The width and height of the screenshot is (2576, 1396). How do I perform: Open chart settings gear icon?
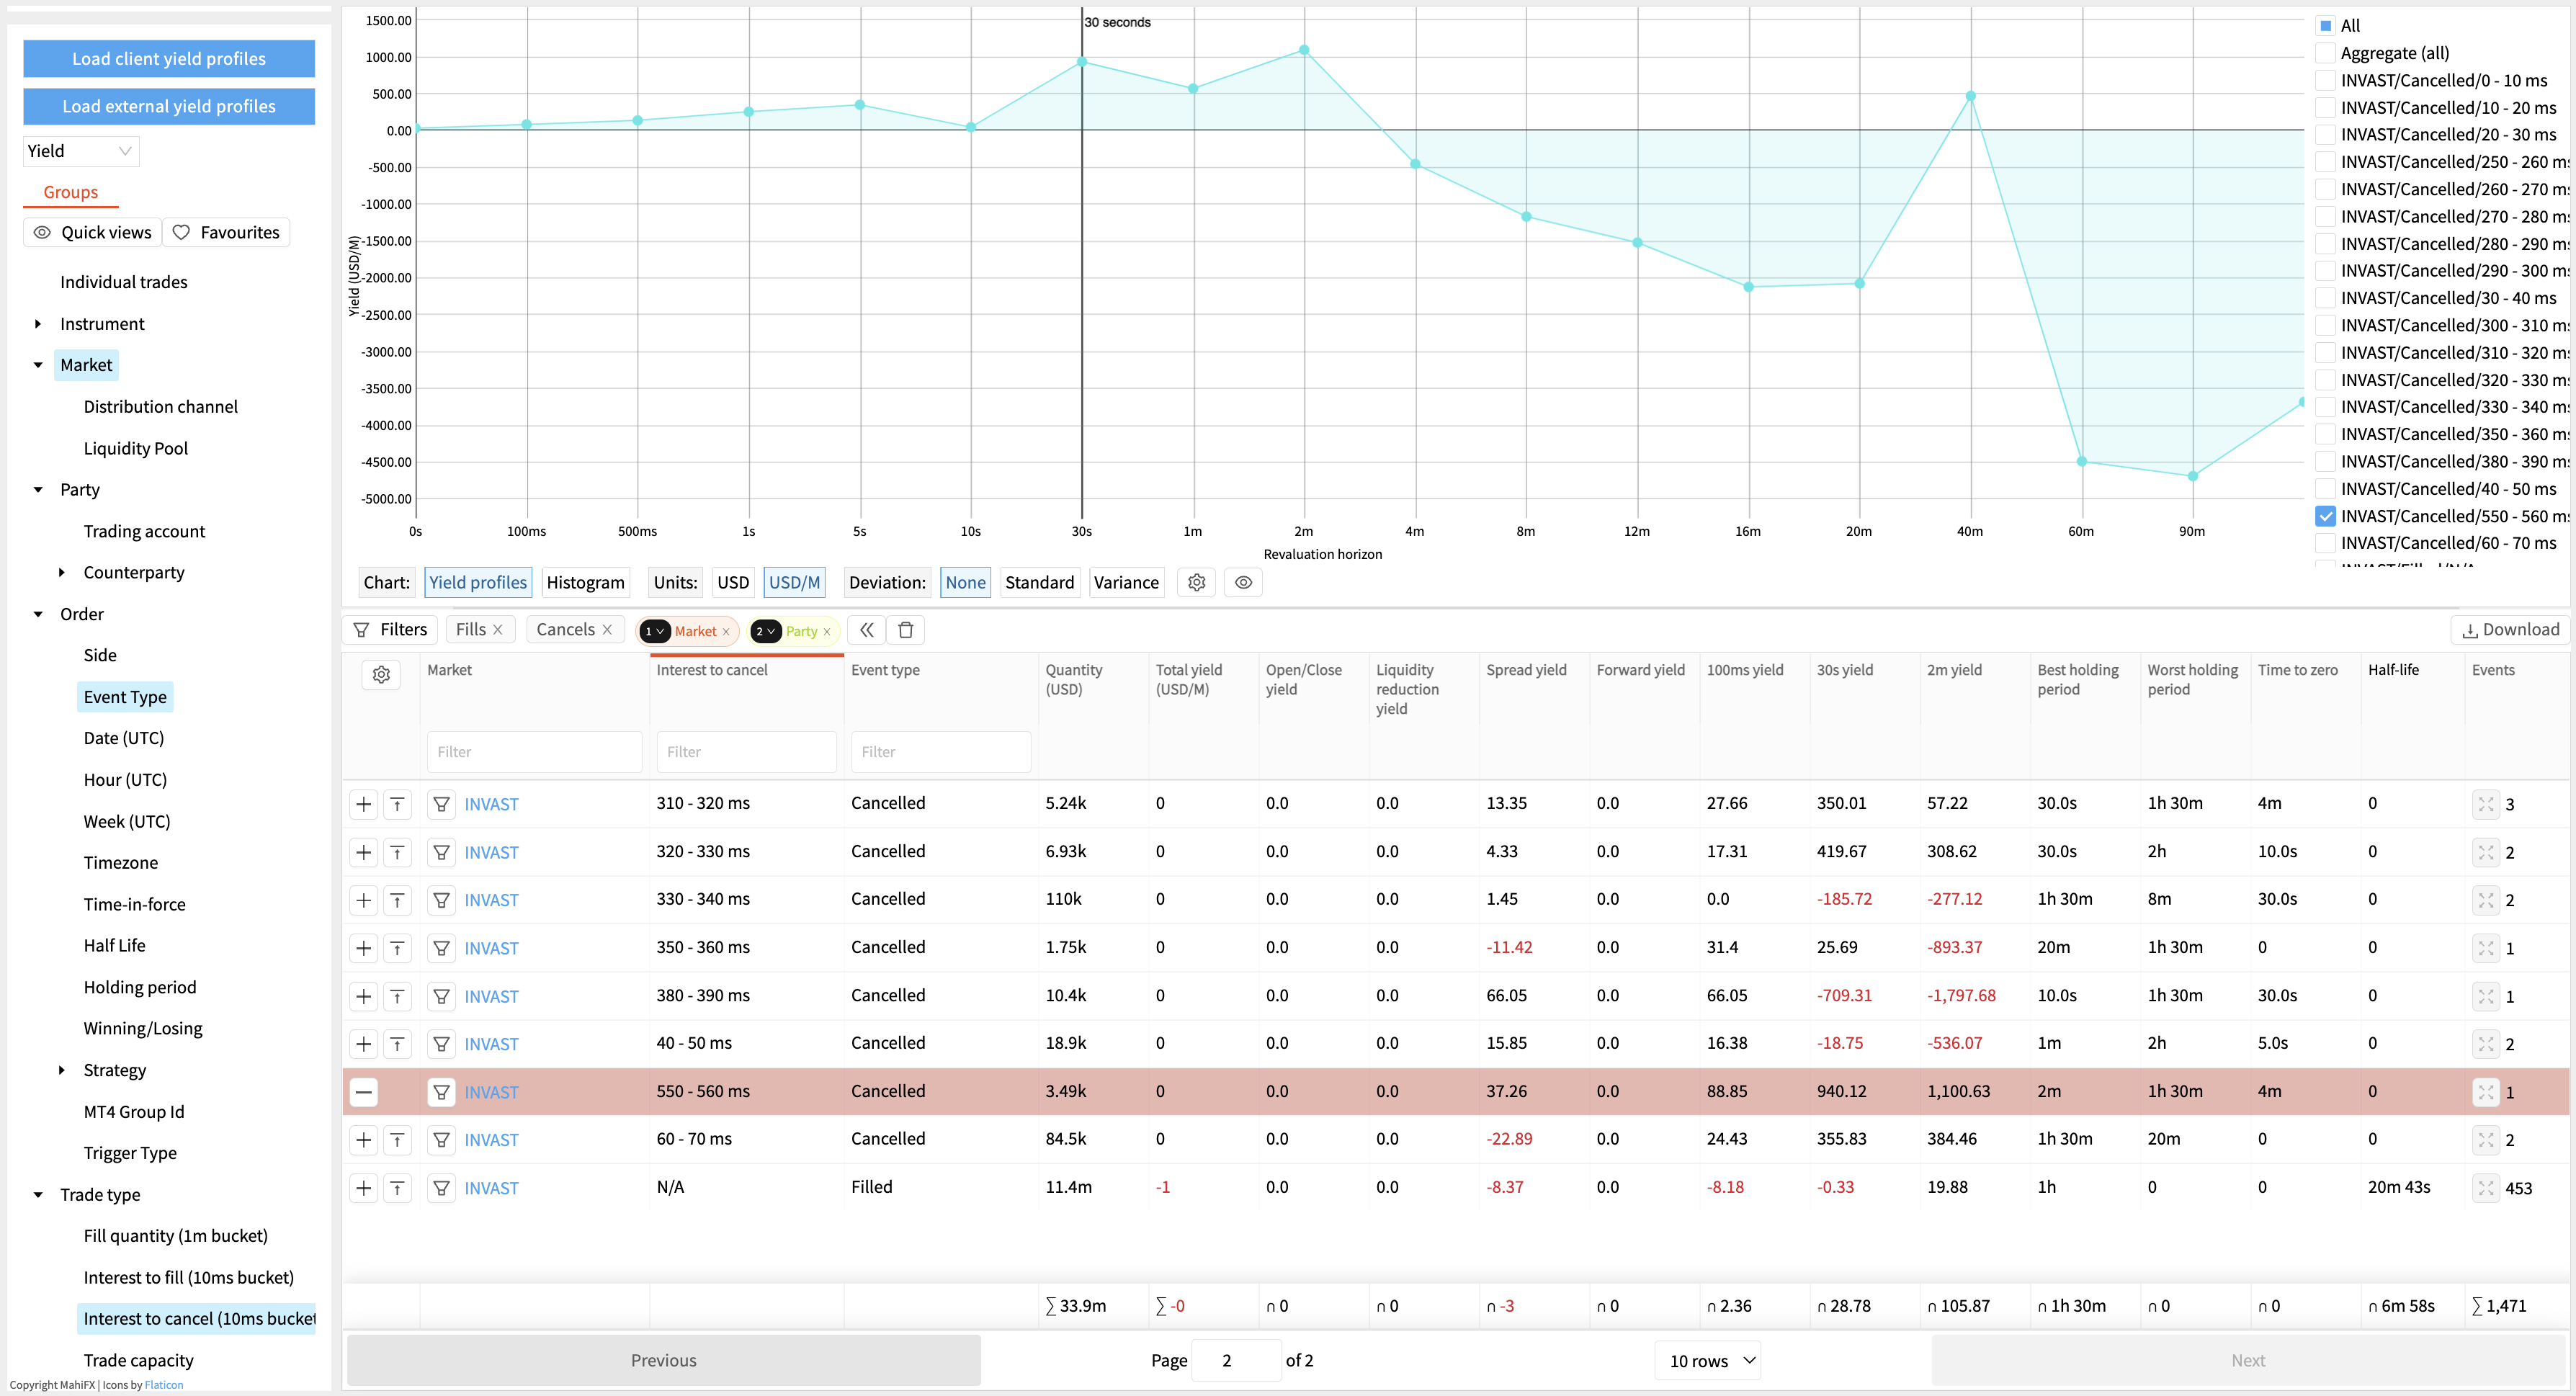pos(1196,582)
